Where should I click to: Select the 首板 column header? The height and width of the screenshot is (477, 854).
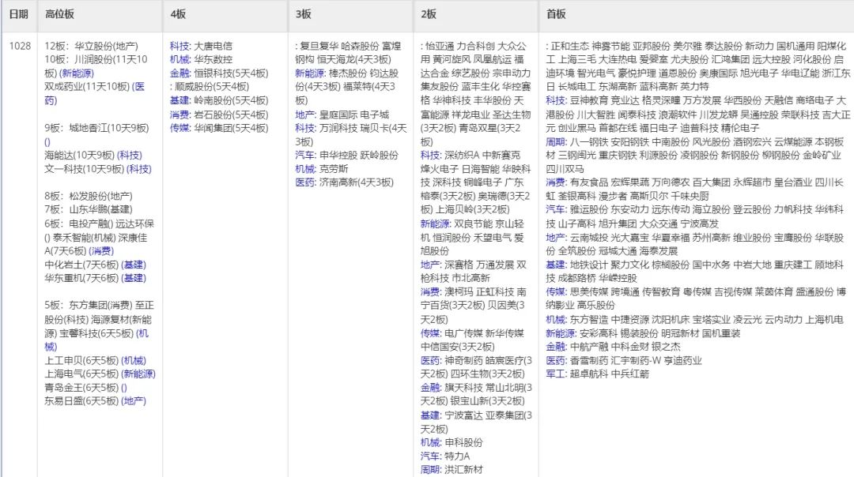tap(556, 14)
